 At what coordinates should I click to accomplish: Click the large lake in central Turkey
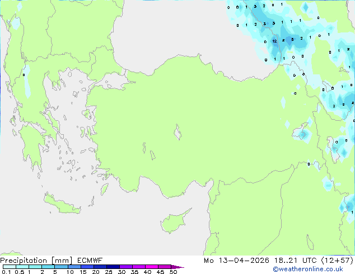click(x=177, y=133)
